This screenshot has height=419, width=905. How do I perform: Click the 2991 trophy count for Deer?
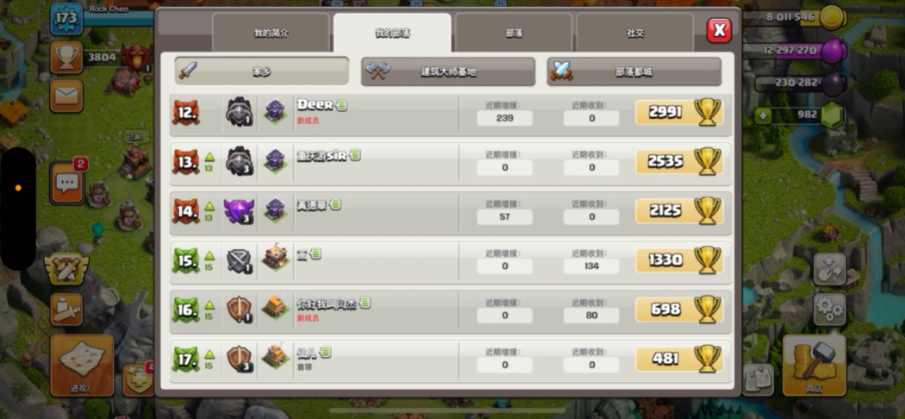[679, 112]
